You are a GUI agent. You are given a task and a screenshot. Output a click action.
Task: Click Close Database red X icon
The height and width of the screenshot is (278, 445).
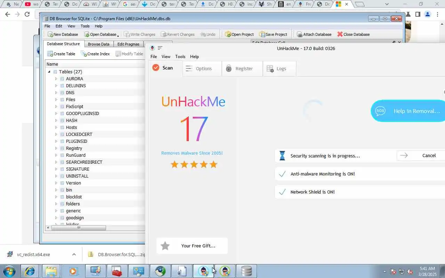[340, 34]
